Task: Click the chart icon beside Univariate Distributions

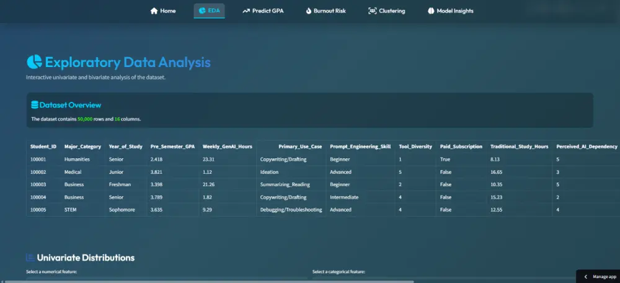Action: [x=30, y=258]
